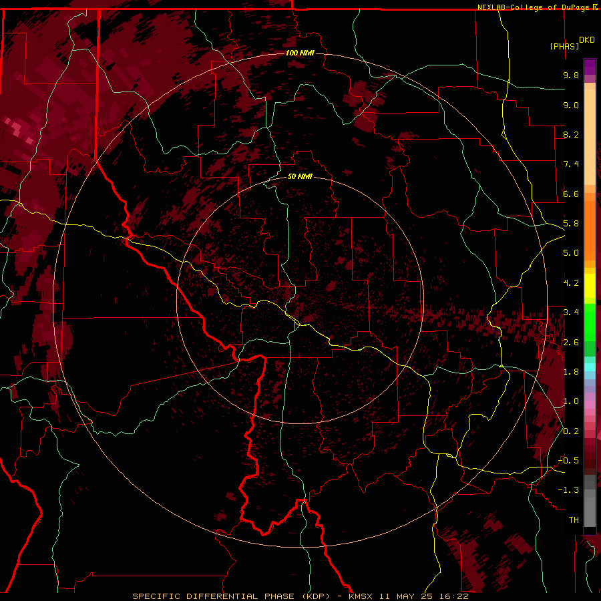Viewport: 601px width, 601px height.
Task: Click the [PHAS] legend label
Action: tap(564, 46)
